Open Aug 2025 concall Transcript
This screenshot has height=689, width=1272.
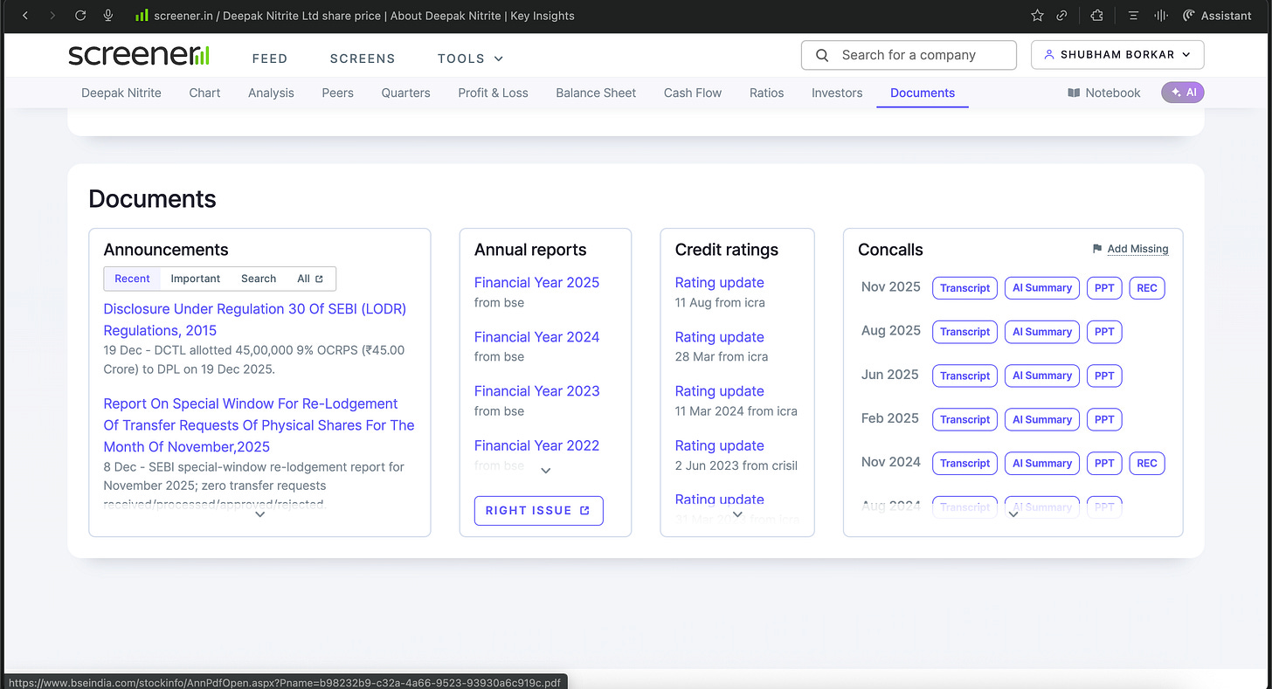coord(964,332)
